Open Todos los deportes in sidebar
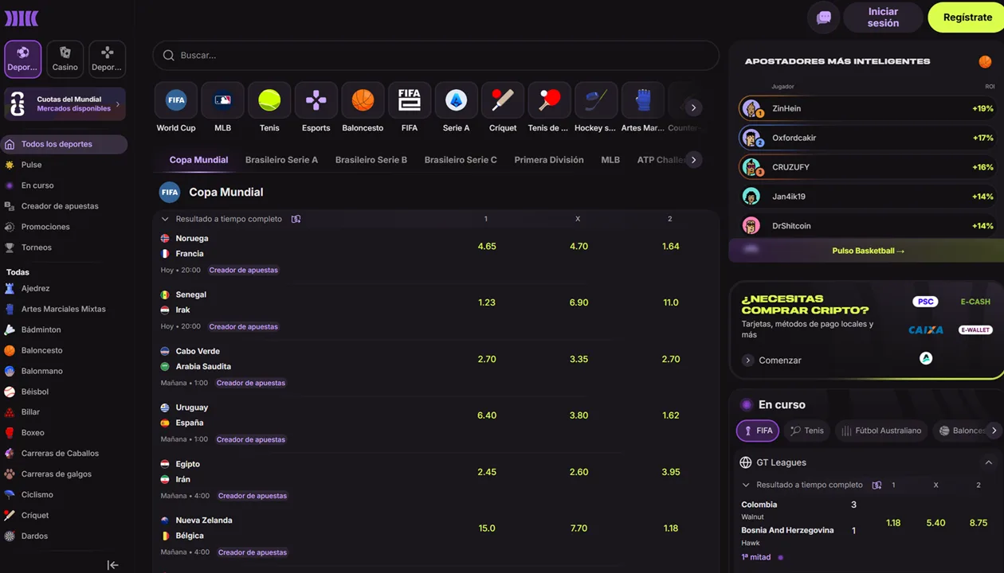This screenshot has height=573, width=1004. tap(64, 144)
